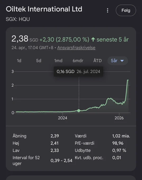Open the three-dot more options menu
Screen dimensions: 142x180
point(107,10)
